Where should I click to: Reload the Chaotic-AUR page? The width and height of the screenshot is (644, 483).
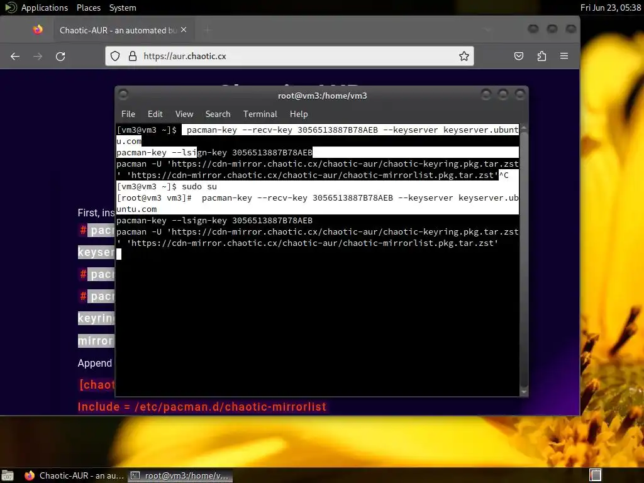(60, 56)
